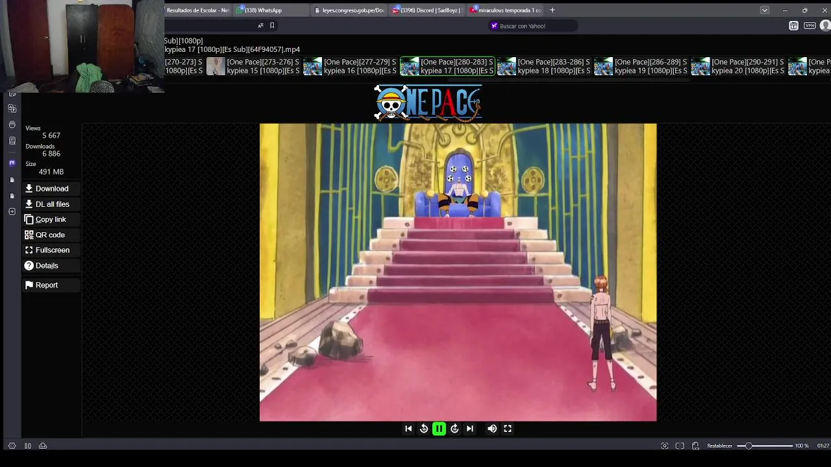831x467 pixels.
Task: Open the browser profile avatar
Action: click(825, 26)
